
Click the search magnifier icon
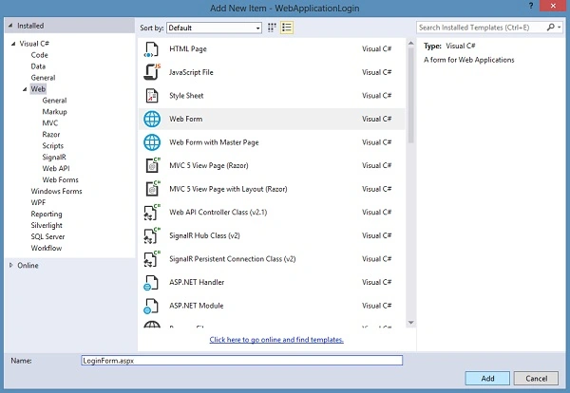click(550, 28)
